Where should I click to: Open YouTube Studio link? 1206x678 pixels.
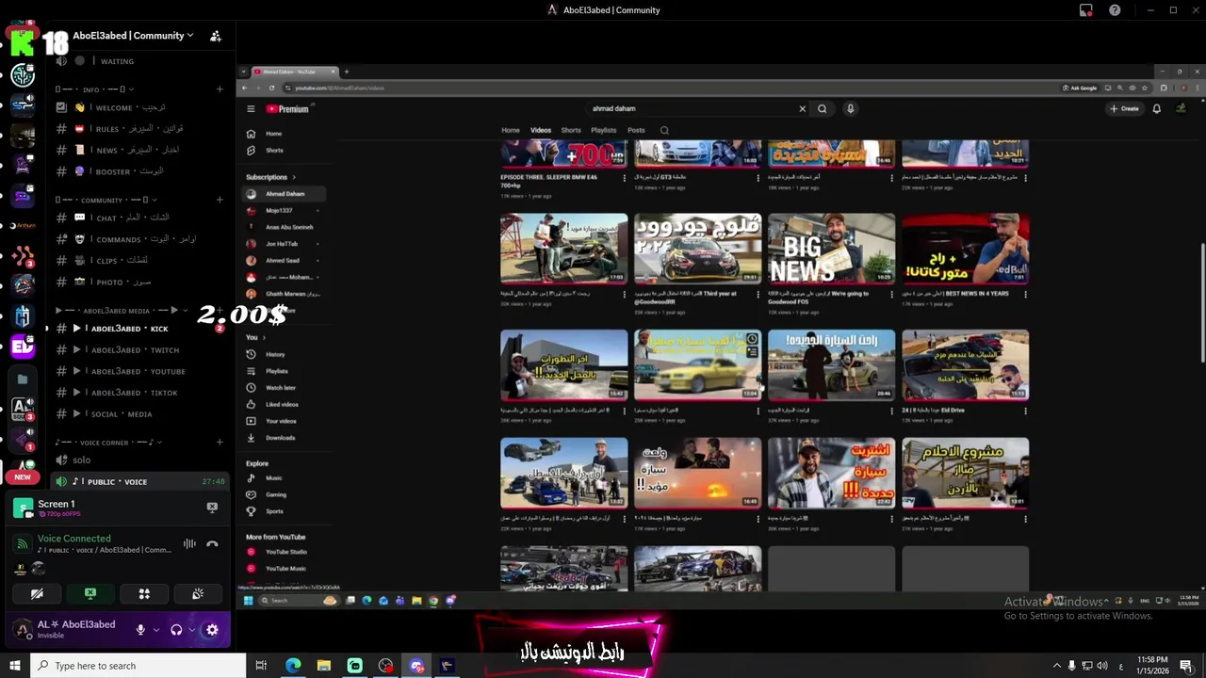point(285,552)
